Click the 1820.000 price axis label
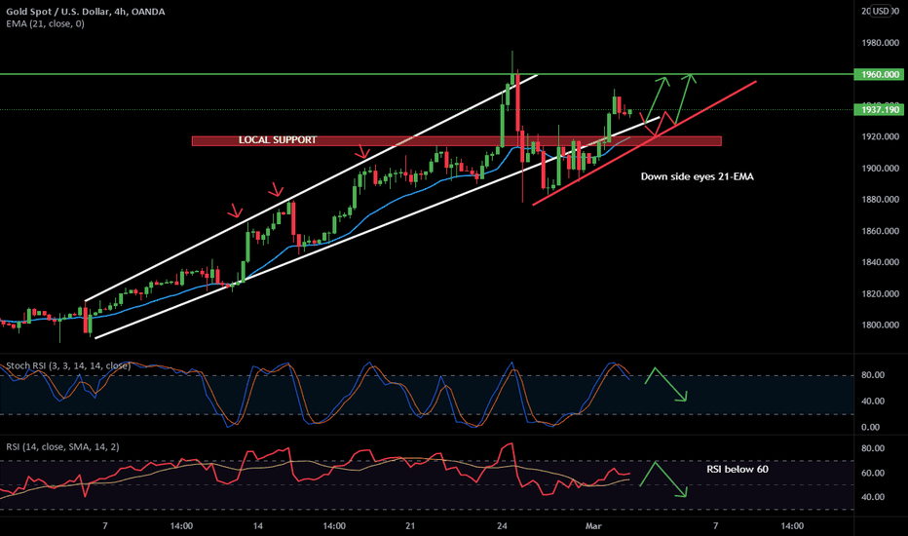 pyautogui.click(x=880, y=293)
